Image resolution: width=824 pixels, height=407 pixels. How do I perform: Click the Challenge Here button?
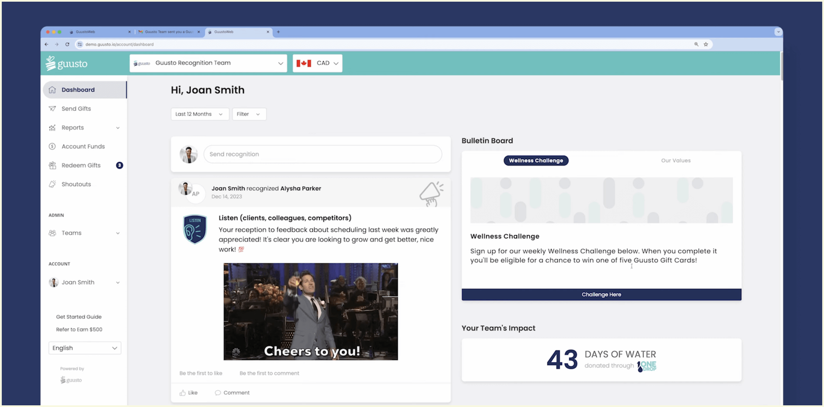click(x=602, y=295)
